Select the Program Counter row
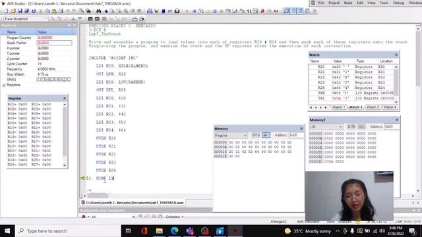 point(38,38)
